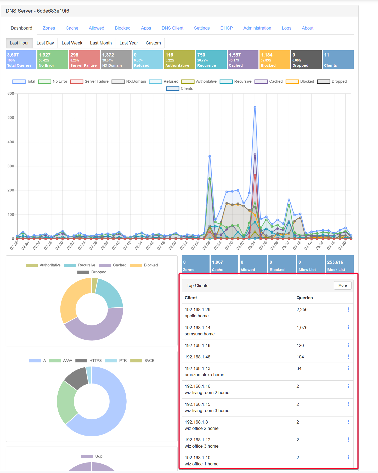
Task: Click the Server Failure stat tile
Action: coord(84,60)
